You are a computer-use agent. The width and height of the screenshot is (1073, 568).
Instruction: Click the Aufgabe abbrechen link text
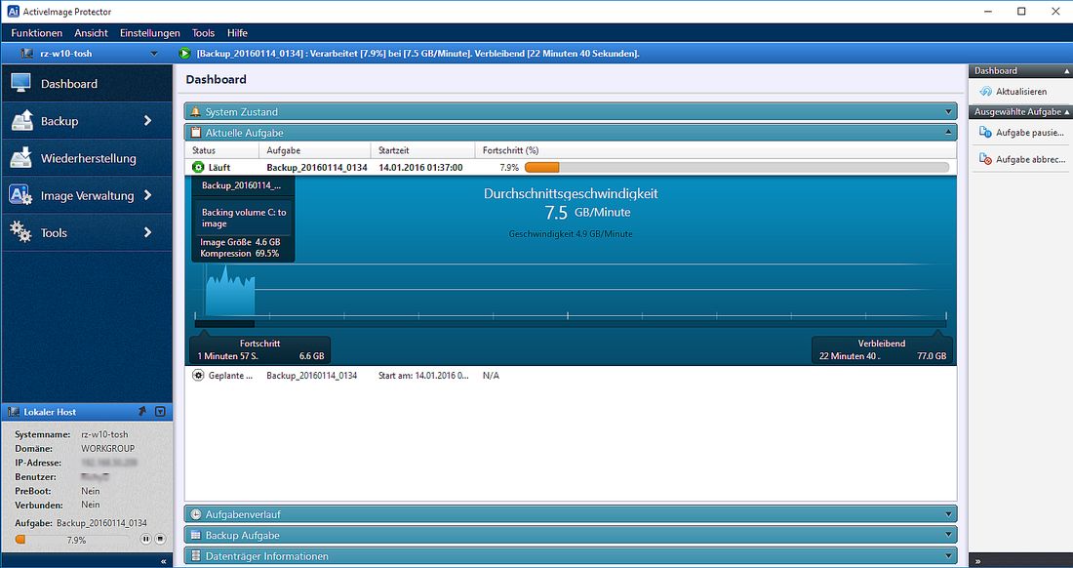coord(1031,159)
